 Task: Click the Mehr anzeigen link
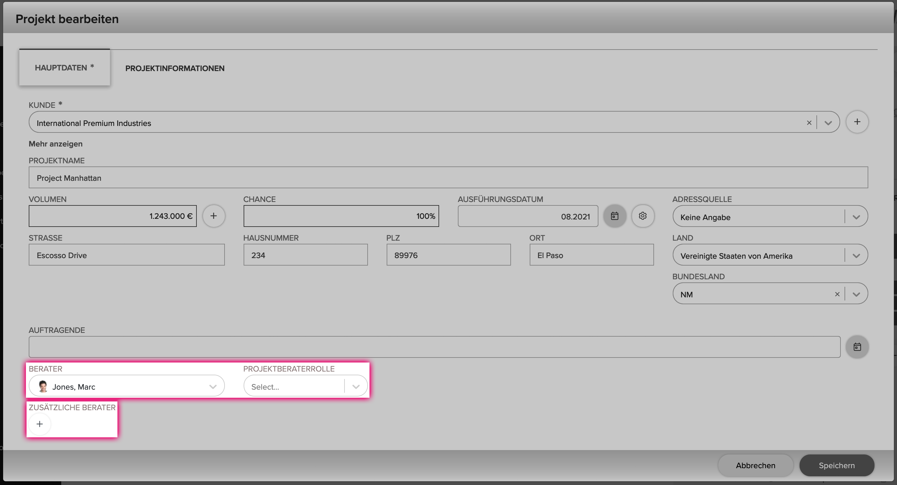click(56, 144)
